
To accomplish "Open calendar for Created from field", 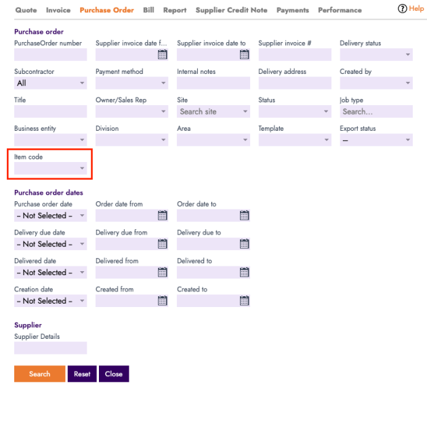I will tap(162, 301).
